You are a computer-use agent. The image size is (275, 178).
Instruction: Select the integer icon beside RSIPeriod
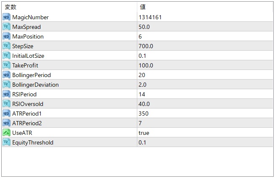point(6,94)
